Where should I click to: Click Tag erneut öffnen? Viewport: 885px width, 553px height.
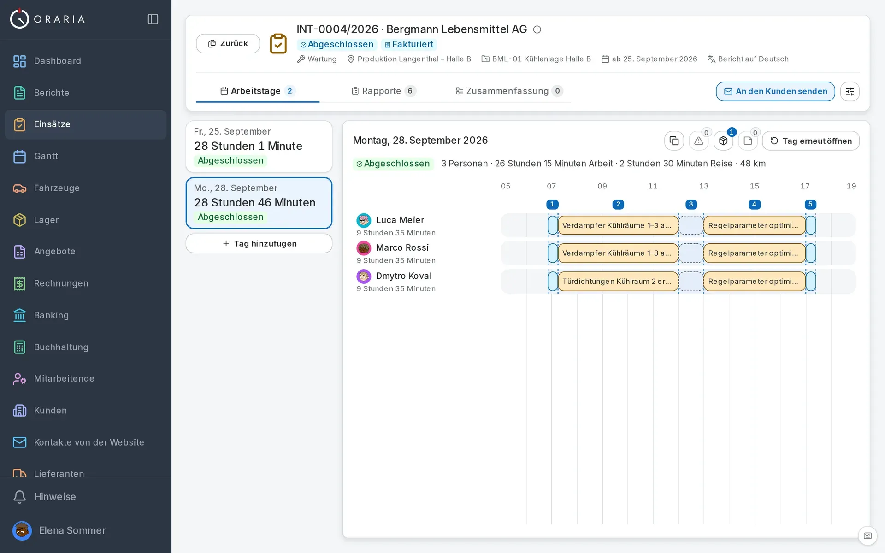point(811,141)
